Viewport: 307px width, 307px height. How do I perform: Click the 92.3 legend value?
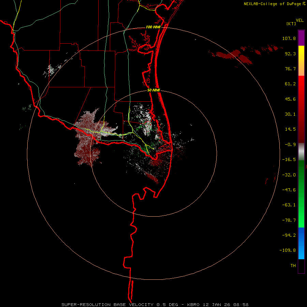tap(290, 54)
